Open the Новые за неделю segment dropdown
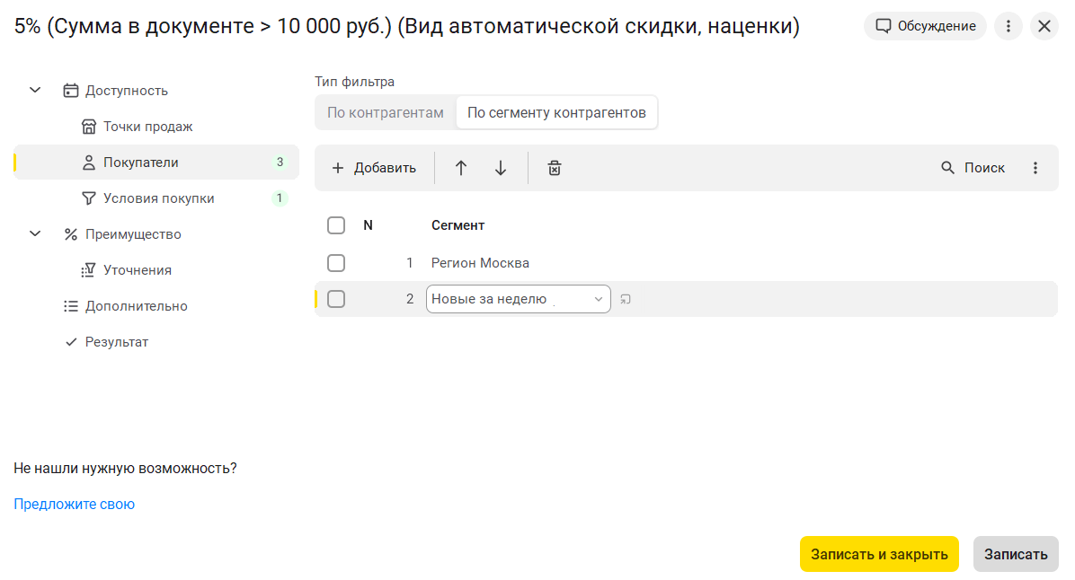 pyautogui.click(x=598, y=299)
